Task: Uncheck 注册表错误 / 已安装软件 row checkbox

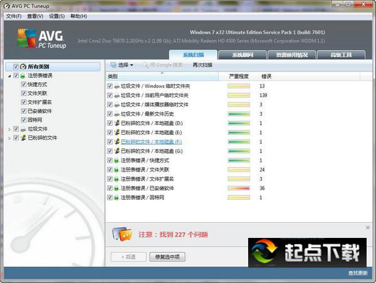Action: pos(110,188)
